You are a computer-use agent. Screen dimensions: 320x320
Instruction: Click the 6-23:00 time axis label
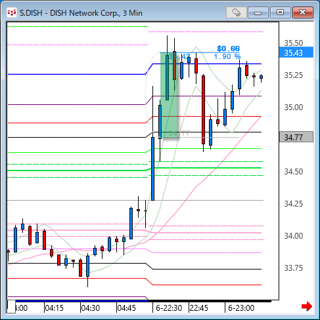pyautogui.click(x=241, y=308)
